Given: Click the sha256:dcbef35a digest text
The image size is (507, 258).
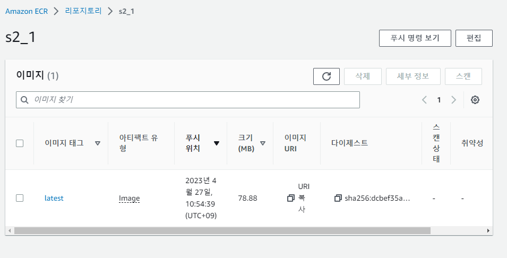Looking at the screenshot, I should (x=377, y=198).
